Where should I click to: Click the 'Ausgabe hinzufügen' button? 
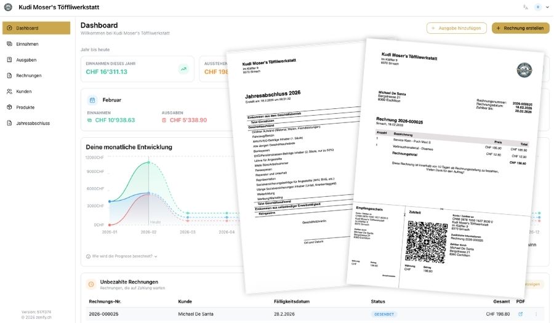tap(457, 28)
